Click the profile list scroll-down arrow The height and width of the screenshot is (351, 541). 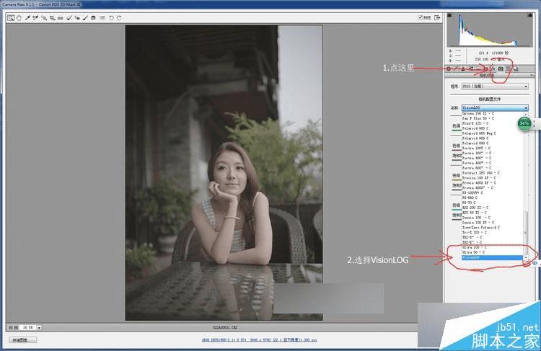click(x=526, y=257)
